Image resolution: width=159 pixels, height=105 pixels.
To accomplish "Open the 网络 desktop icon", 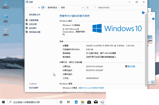I will 6,18.
